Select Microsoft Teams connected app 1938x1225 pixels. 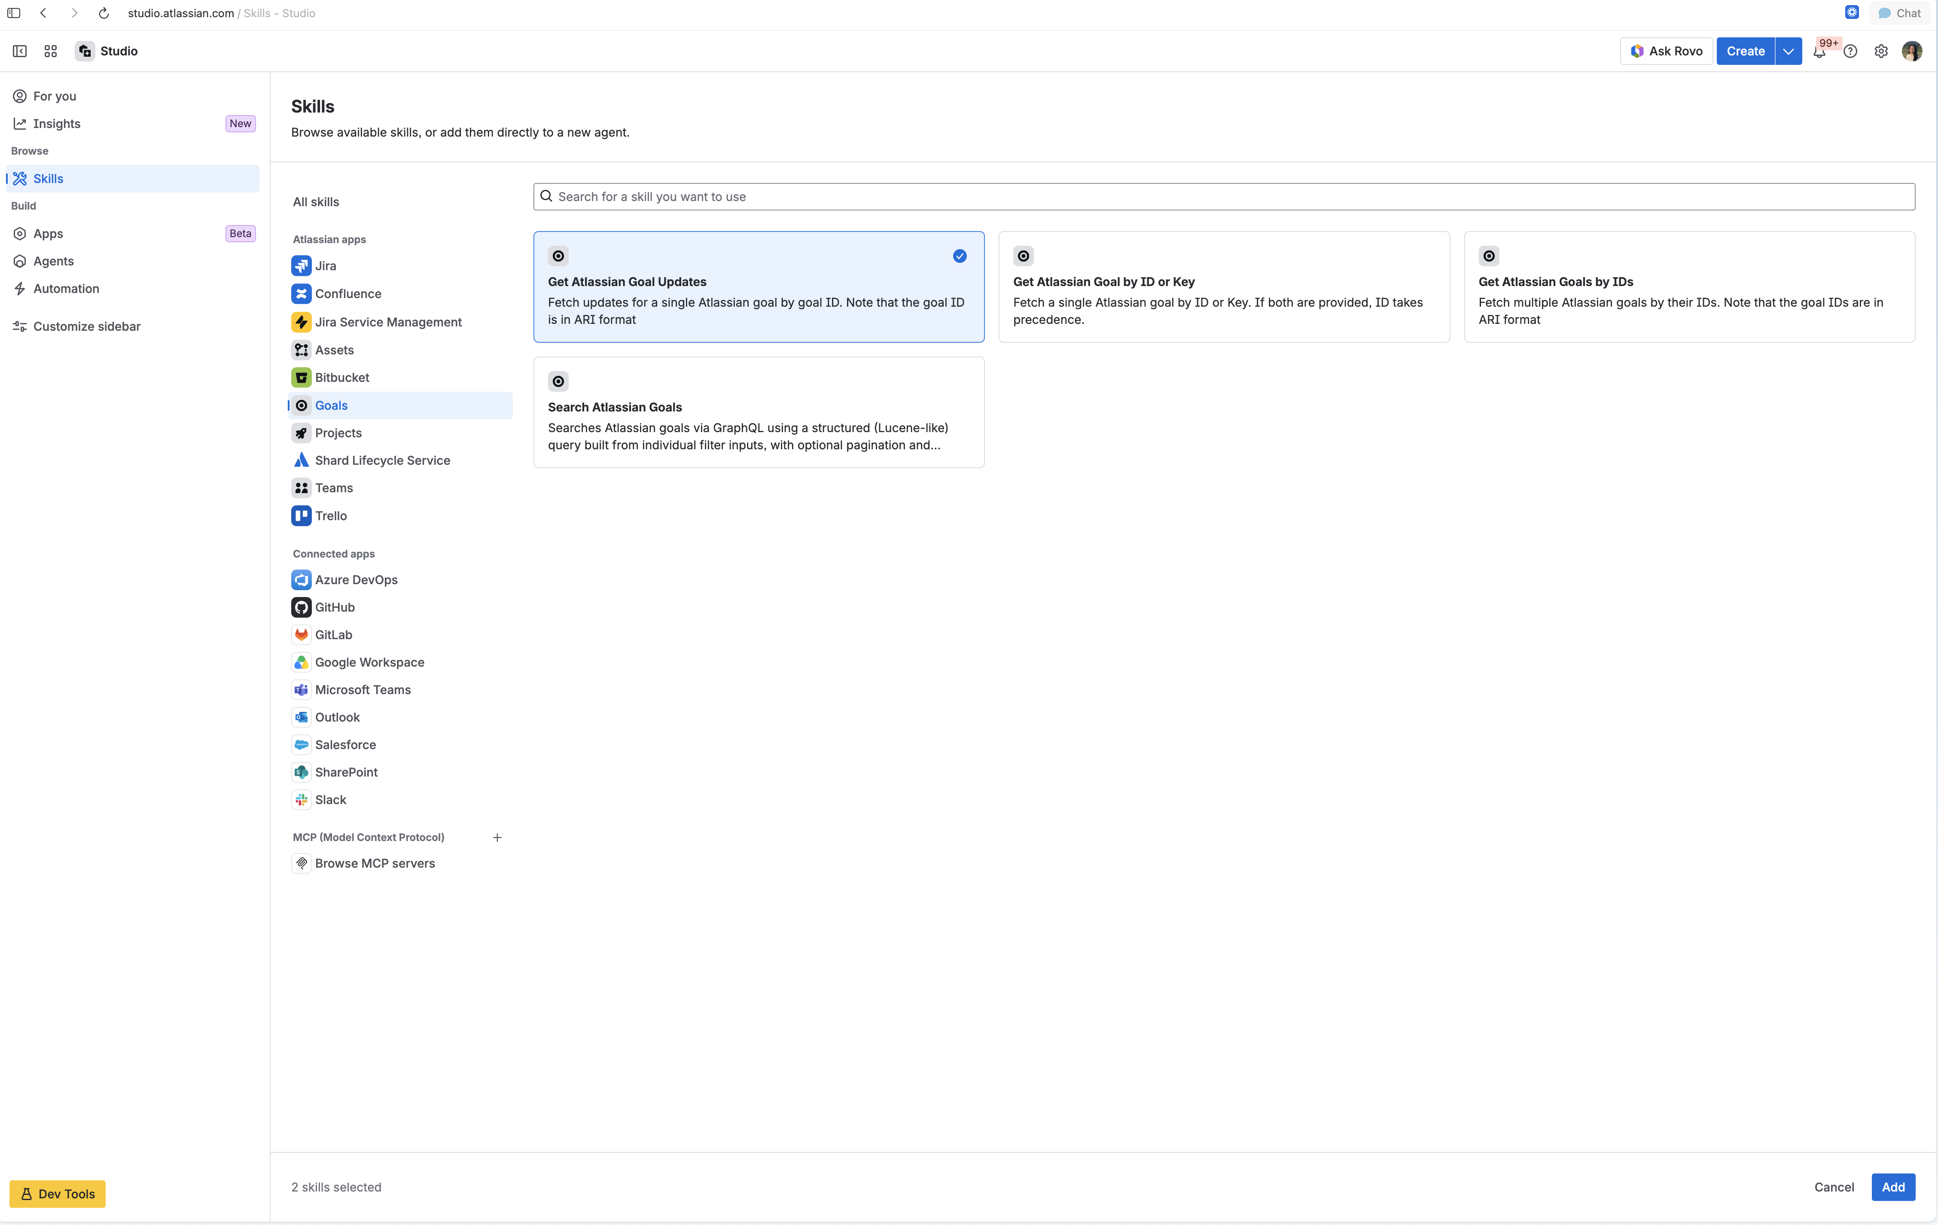[400, 691]
